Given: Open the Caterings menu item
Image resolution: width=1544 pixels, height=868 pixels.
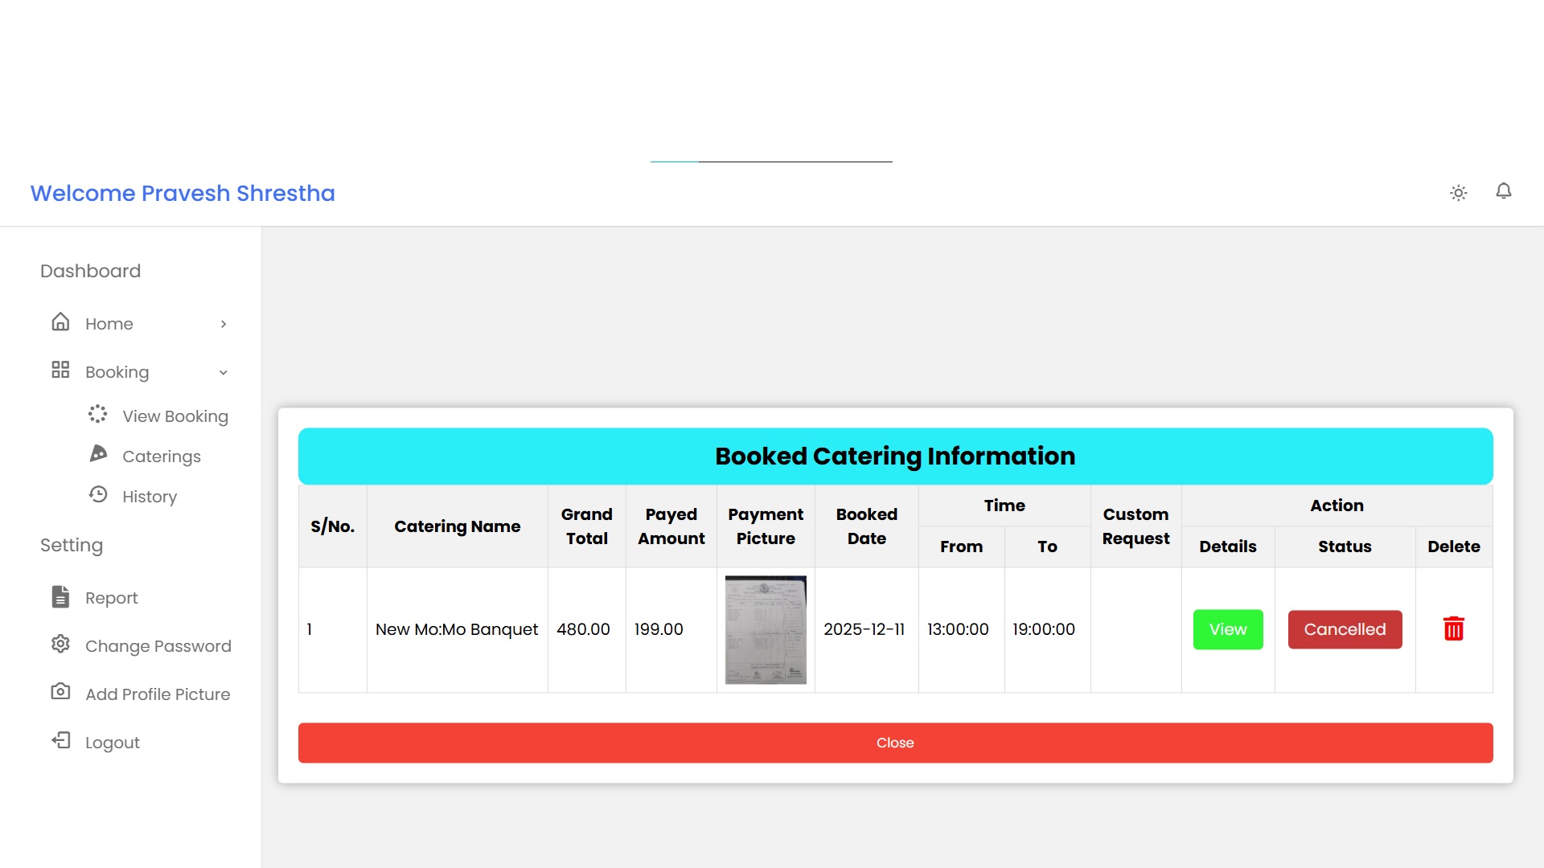Looking at the screenshot, I should [x=161, y=457].
